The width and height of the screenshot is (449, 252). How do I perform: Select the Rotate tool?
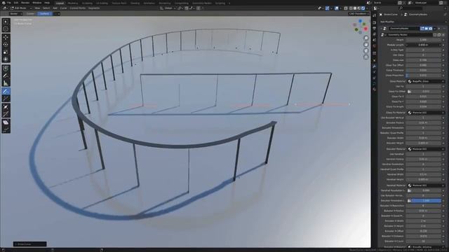(6, 45)
